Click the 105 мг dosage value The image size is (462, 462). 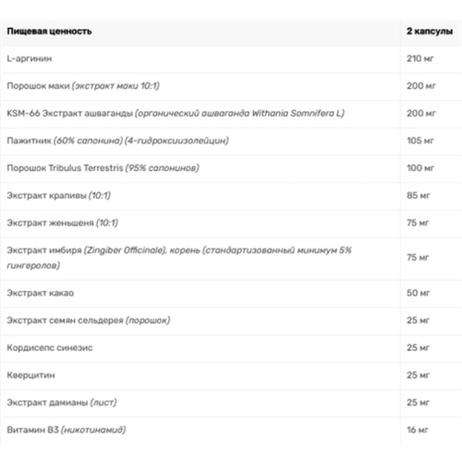click(420, 141)
